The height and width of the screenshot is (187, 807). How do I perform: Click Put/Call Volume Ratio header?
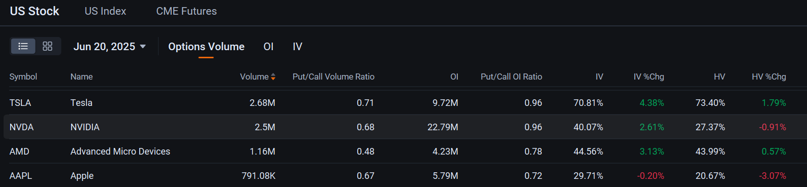(x=333, y=77)
